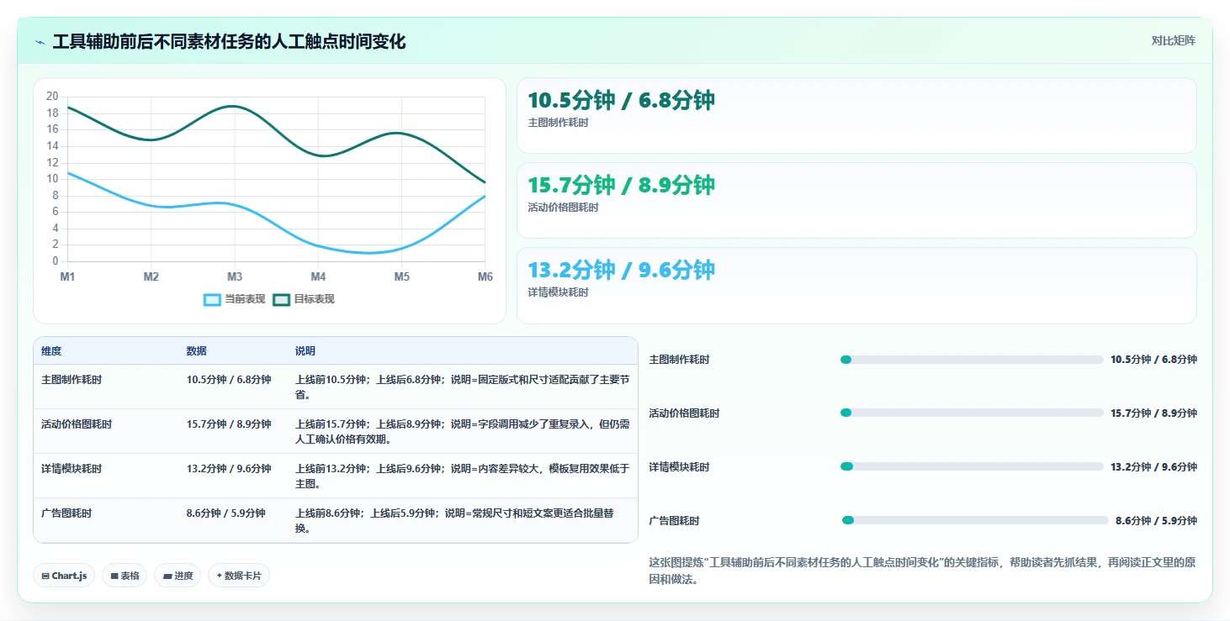Click the 主图制作耗时 progress bar
Viewport: 1230px width, 621px height.
972,360
